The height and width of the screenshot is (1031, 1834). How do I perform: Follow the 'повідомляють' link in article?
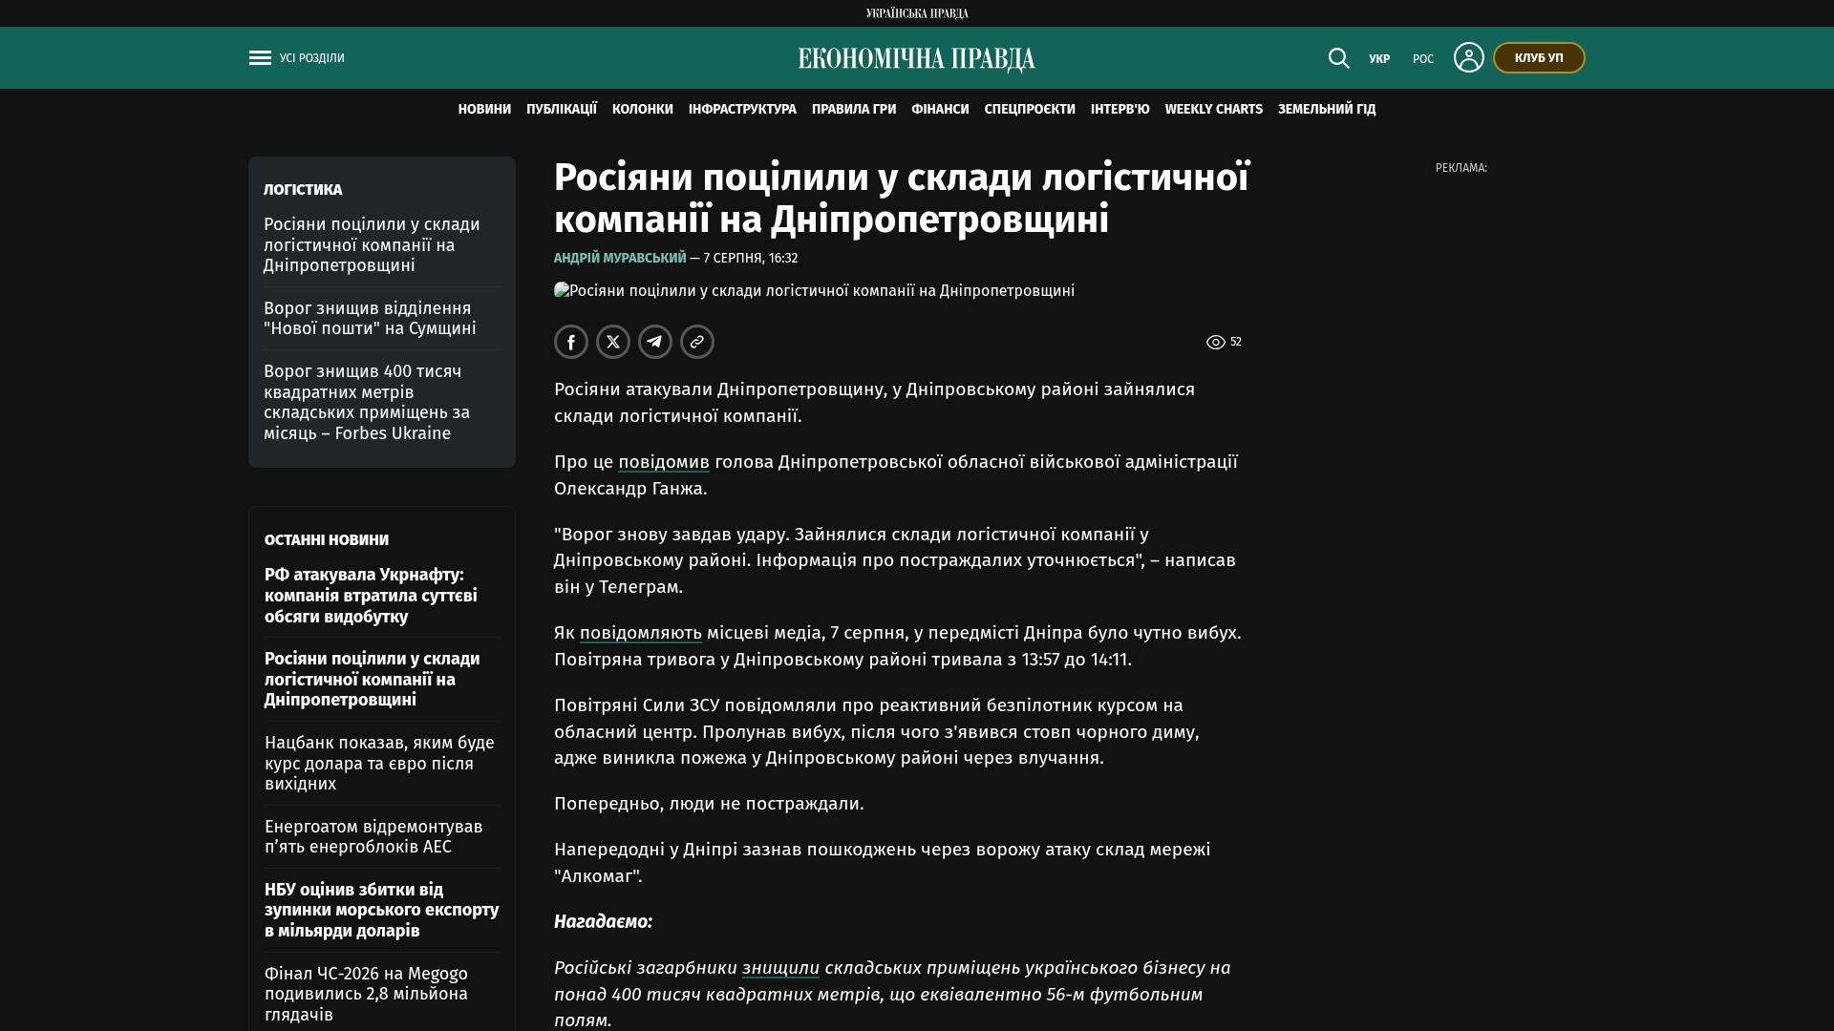pyautogui.click(x=641, y=633)
